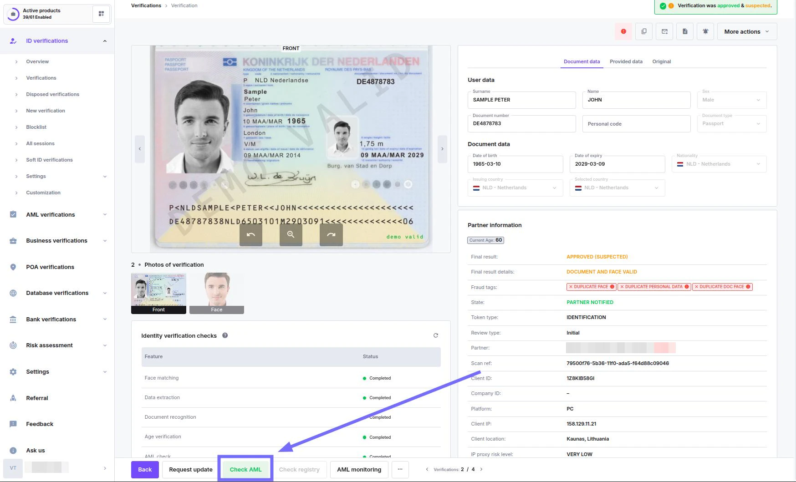Go to Verifications breadcrumb link
This screenshot has width=796, height=482.
146,5
